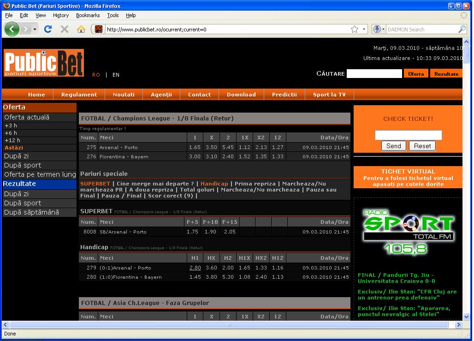Click the vertical scrollbar up arrow
Viewport: 474px width, 341px height.
(466, 42)
